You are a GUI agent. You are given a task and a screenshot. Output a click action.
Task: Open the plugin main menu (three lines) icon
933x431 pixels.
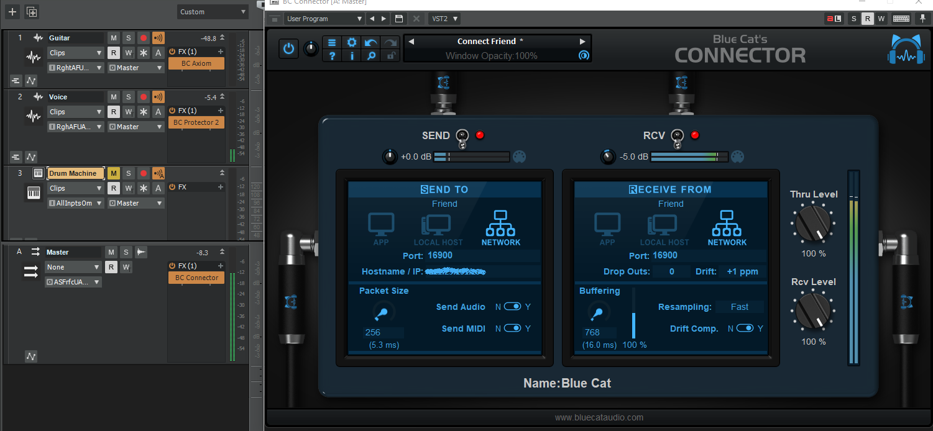click(x=332, y=42)
